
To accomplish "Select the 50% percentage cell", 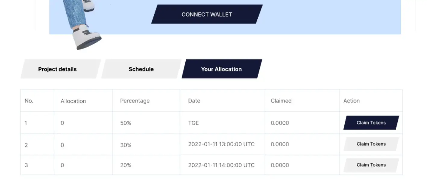I will (x=126, y=123).
